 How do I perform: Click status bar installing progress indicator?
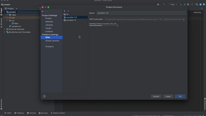click(173, 116)
